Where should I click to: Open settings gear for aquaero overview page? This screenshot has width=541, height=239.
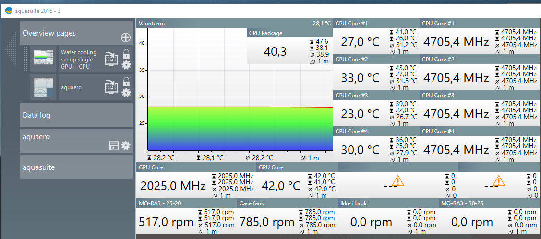click(126, 93)
